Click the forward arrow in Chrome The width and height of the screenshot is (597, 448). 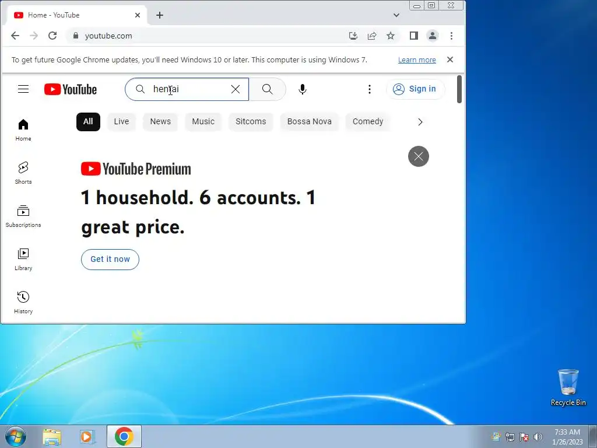(34, 36)
